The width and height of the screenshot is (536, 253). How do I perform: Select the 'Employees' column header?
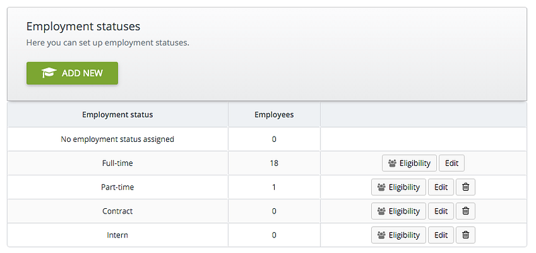coord(274,114)
